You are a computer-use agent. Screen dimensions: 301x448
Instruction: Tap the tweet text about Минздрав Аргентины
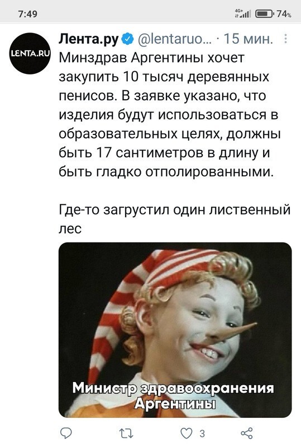tap(169, 115)
